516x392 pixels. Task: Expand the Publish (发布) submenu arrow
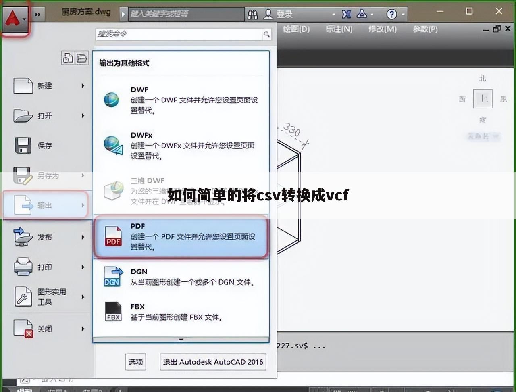point(83,237)
